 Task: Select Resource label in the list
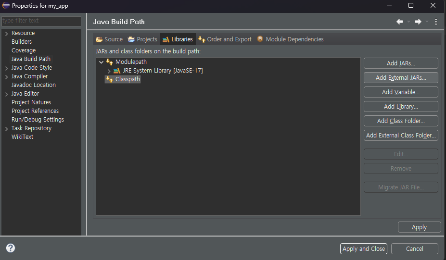point(23,33)
